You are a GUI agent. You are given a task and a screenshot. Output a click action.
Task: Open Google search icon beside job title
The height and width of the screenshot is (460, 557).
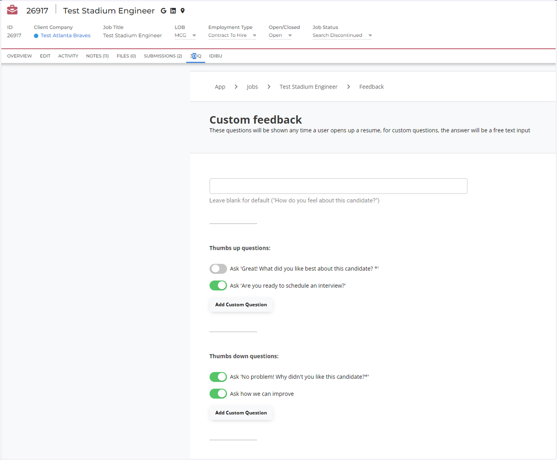(163, 11)
